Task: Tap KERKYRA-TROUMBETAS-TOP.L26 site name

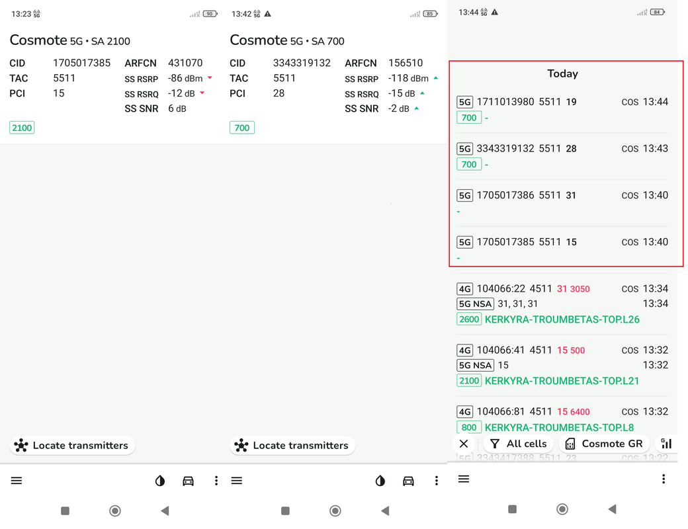Action: coord(562,319)
